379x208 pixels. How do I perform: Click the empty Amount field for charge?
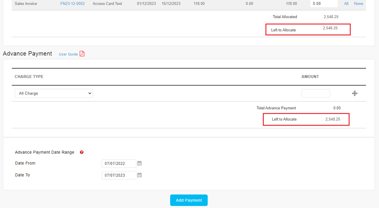point(316,93)
